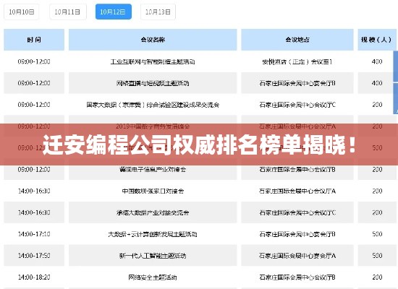Select the highlighted 10月12日 date tab
The width and height of the screenshot is (398, 289).
coord(113,12)
